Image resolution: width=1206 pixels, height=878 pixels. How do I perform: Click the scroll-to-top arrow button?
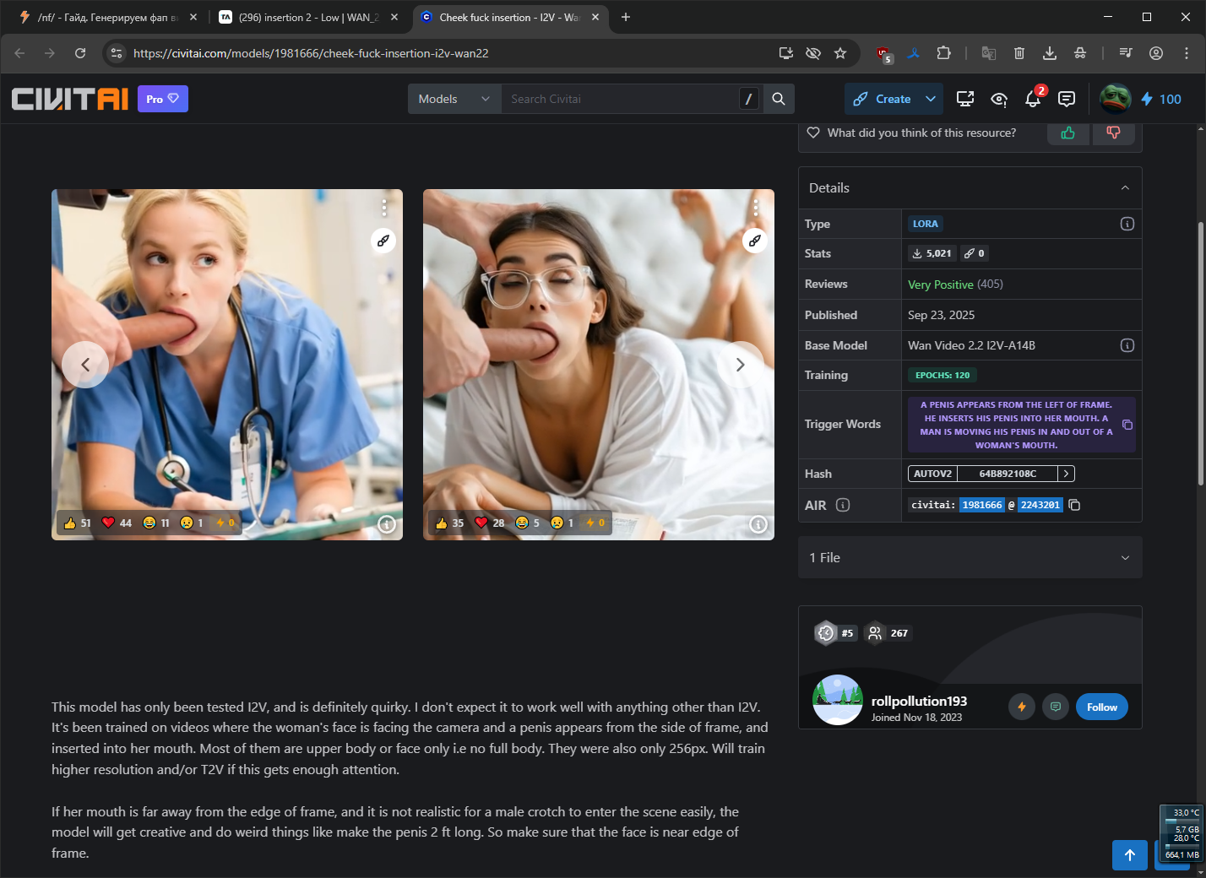coord(1130,855)
